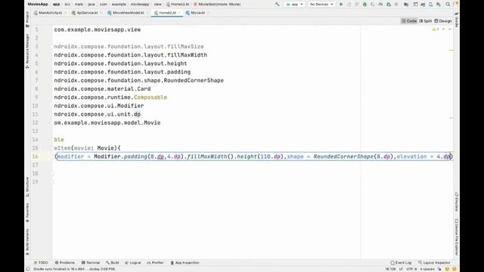Click the warning indicator in editor
Screen dimensions: 484x272
click(436, 29)
